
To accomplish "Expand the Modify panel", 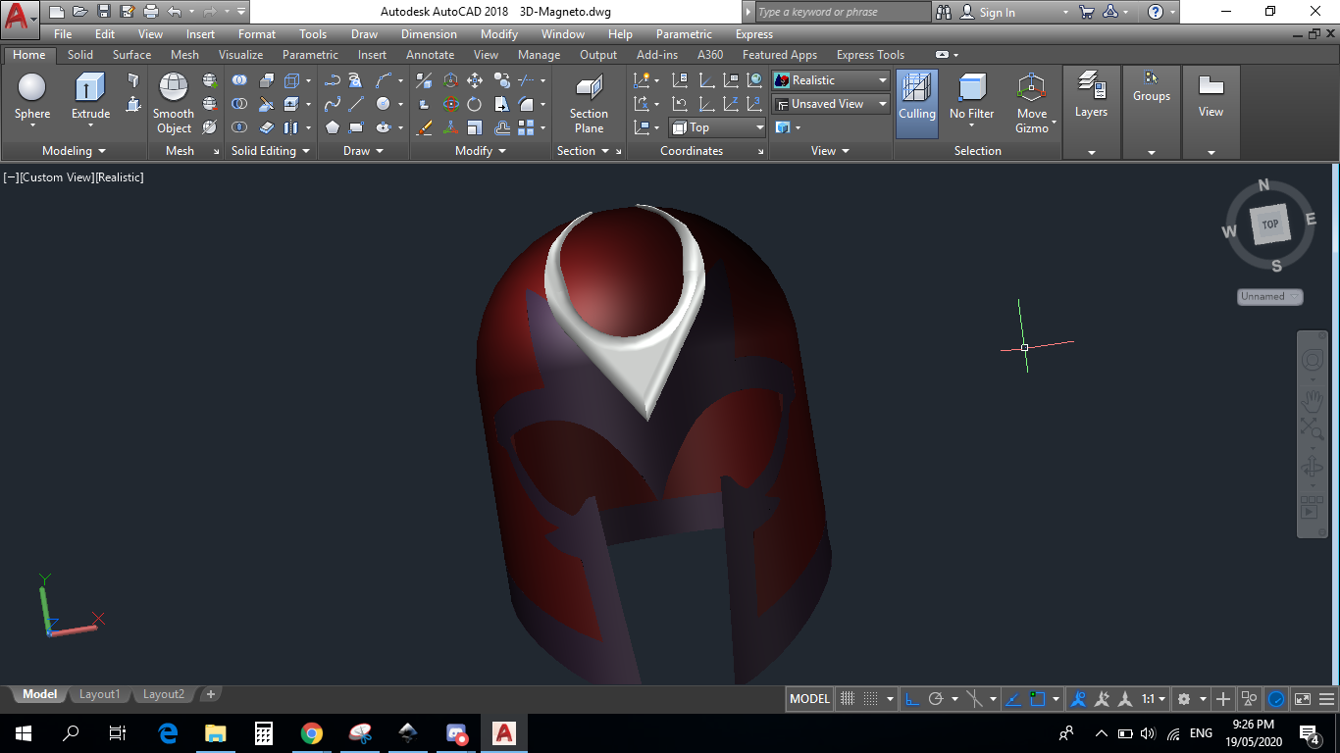I will point(481,151).
